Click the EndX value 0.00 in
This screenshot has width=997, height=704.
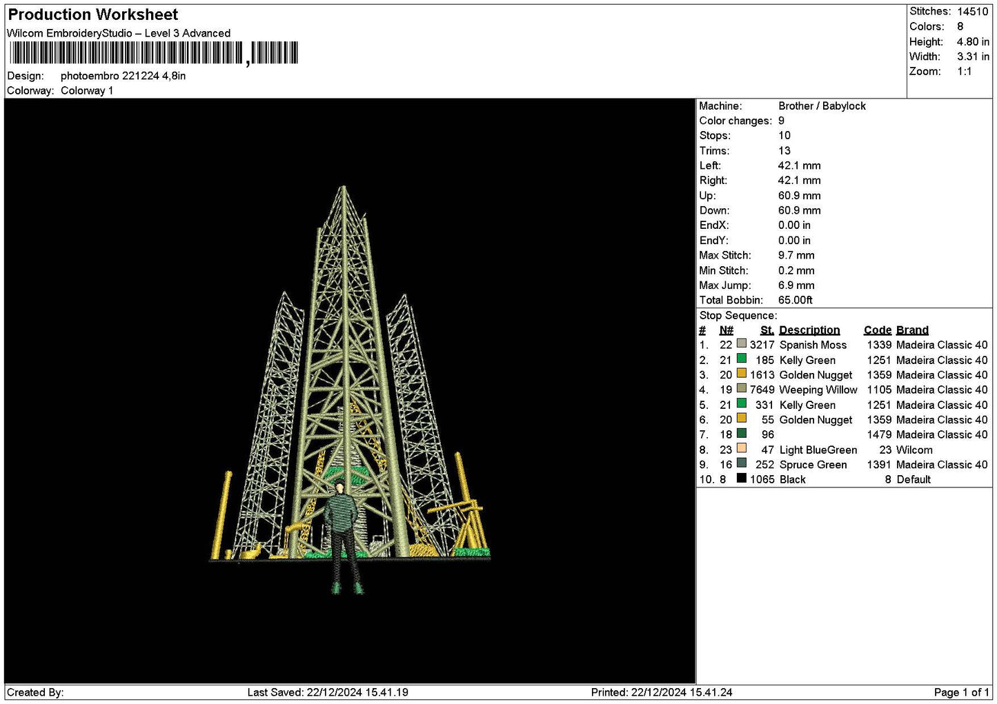tap(795, 225)
